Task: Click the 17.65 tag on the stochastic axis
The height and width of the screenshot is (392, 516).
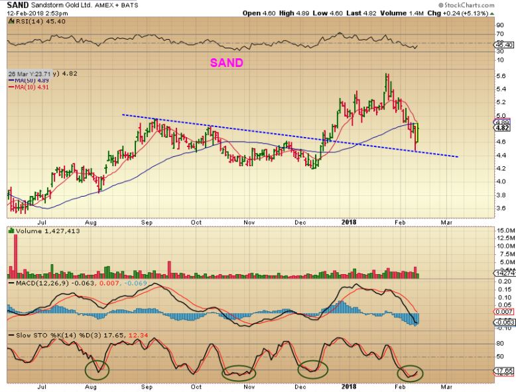Action: 504,371
